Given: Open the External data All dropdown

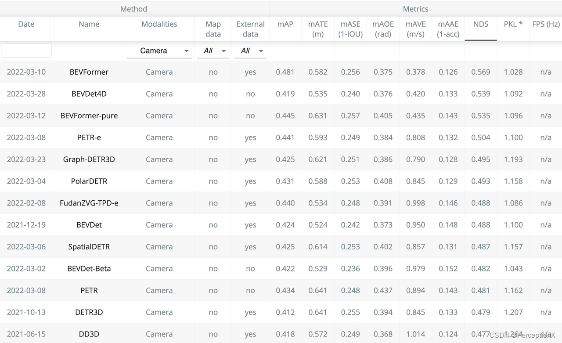Looking at the screenshot, I should [x=250, y=51].
